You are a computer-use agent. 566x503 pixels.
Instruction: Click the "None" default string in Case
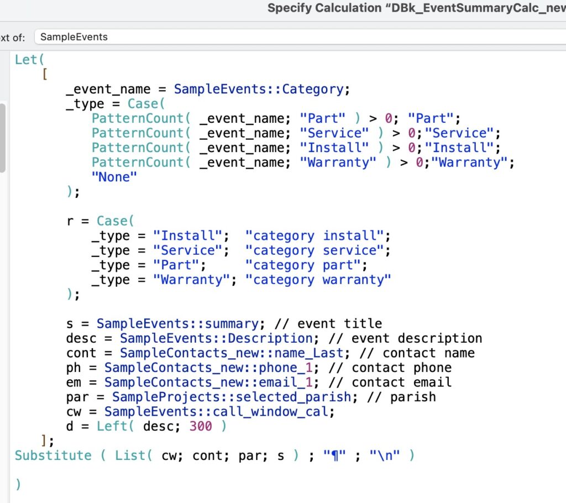click(114, 177)
